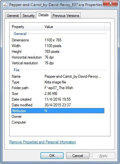120x164 pixels.
Task: Click the General group heading
Action: click(x=20, y=34)
